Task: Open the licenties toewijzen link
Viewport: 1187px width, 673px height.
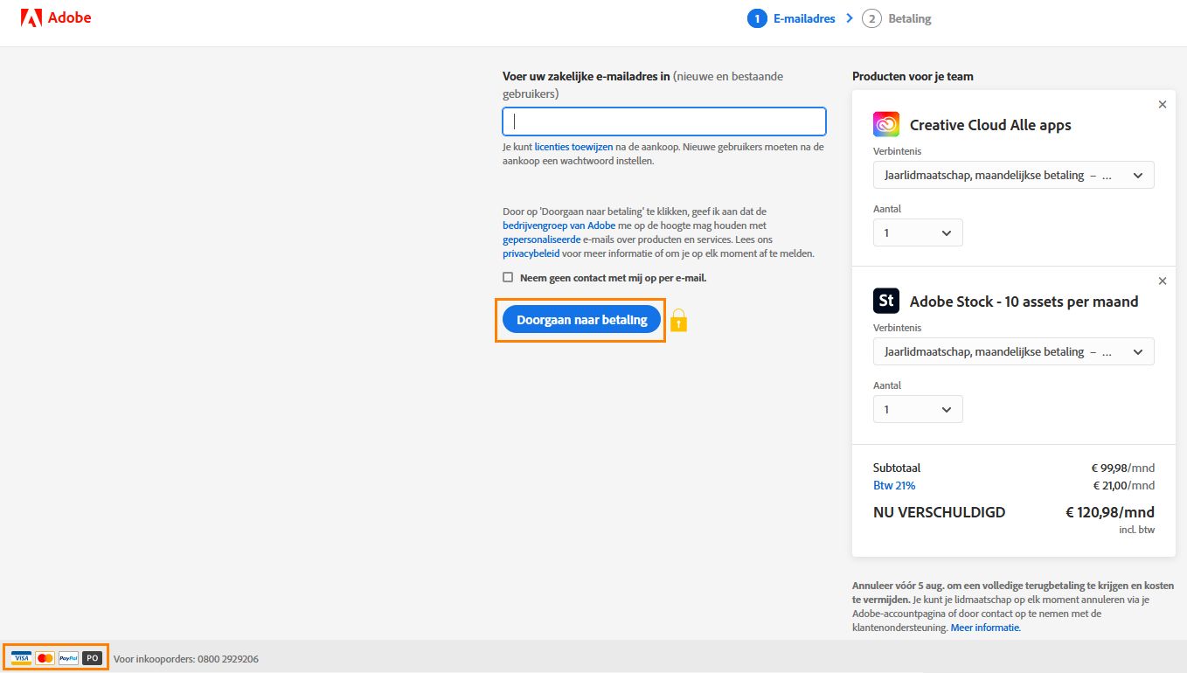Action: coord(573,147)
